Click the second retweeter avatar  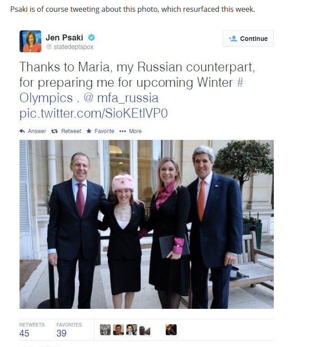(118, 330)
